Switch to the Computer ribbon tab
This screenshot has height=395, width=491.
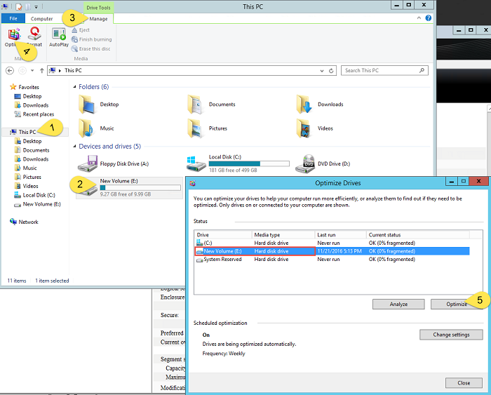pos(41,19)
